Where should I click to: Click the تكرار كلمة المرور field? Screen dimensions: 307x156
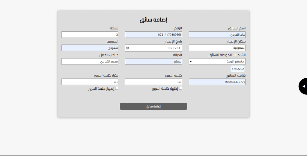point(90,82)
